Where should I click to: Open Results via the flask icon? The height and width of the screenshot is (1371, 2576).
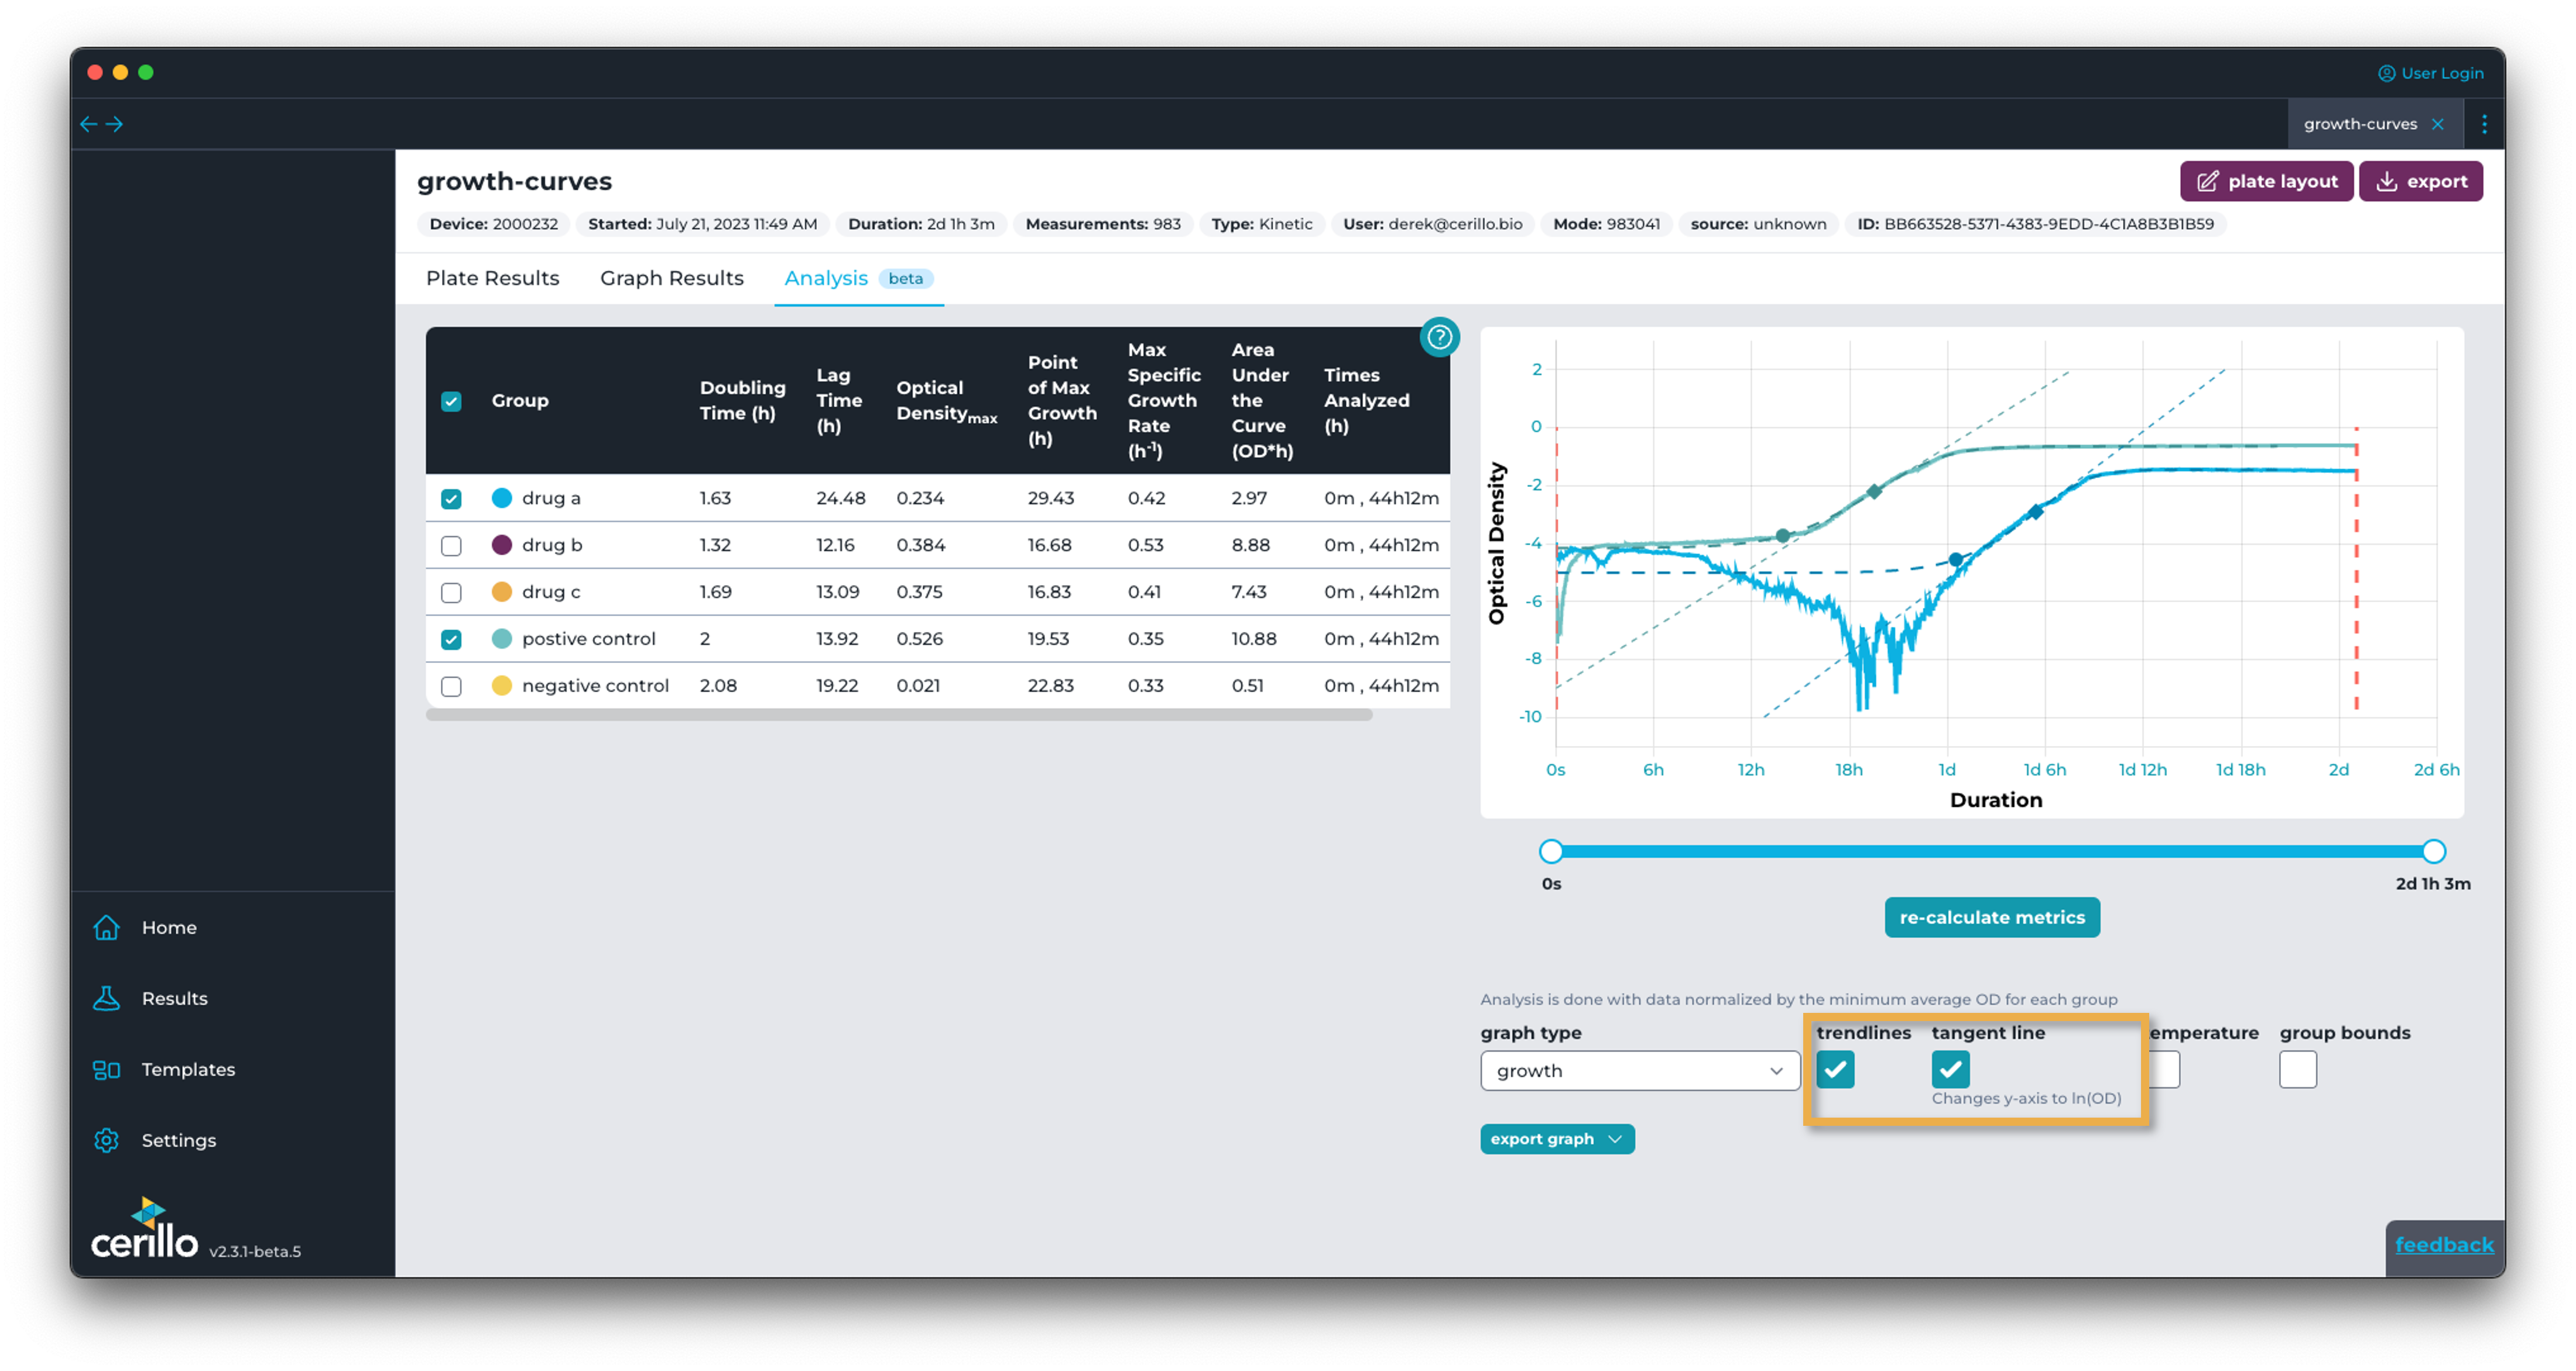click(107, 998)
